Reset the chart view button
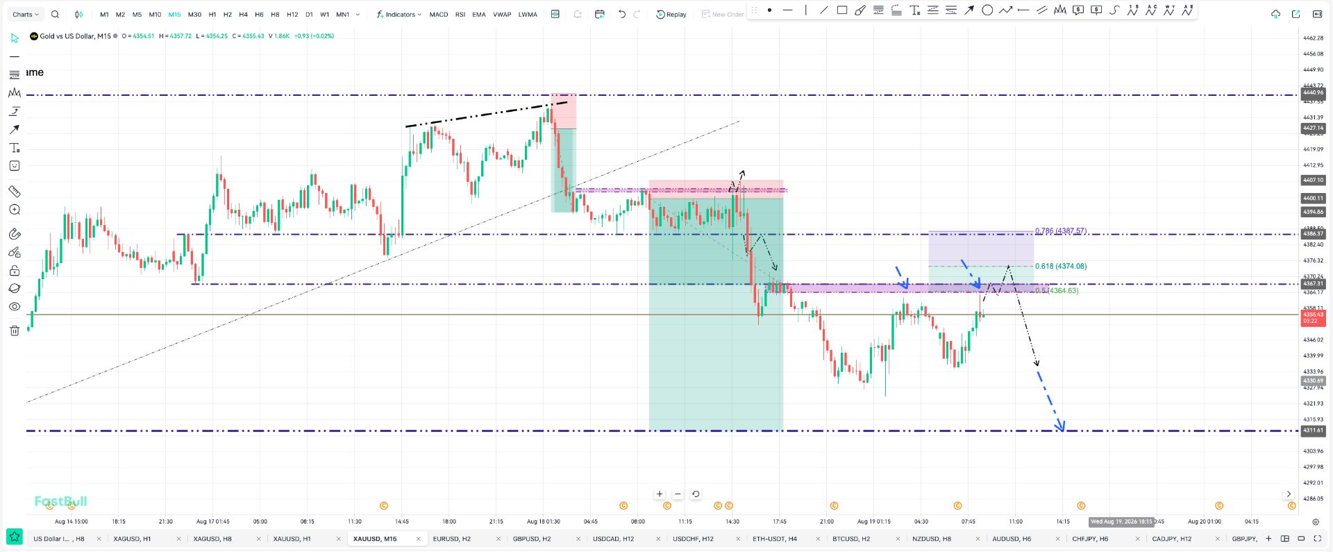Image resolution: width=1333 pixels, height=552 pixels. (696, 494)
